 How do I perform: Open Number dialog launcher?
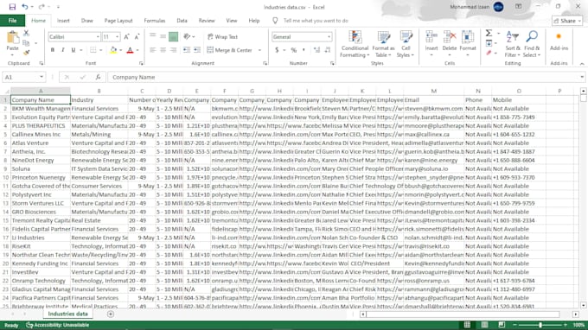tap(332, 63)
